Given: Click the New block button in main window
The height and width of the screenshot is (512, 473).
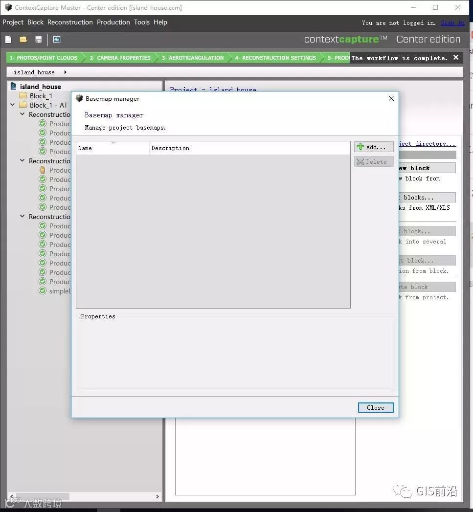Looking at the screenshot, I should coord(427,168).
